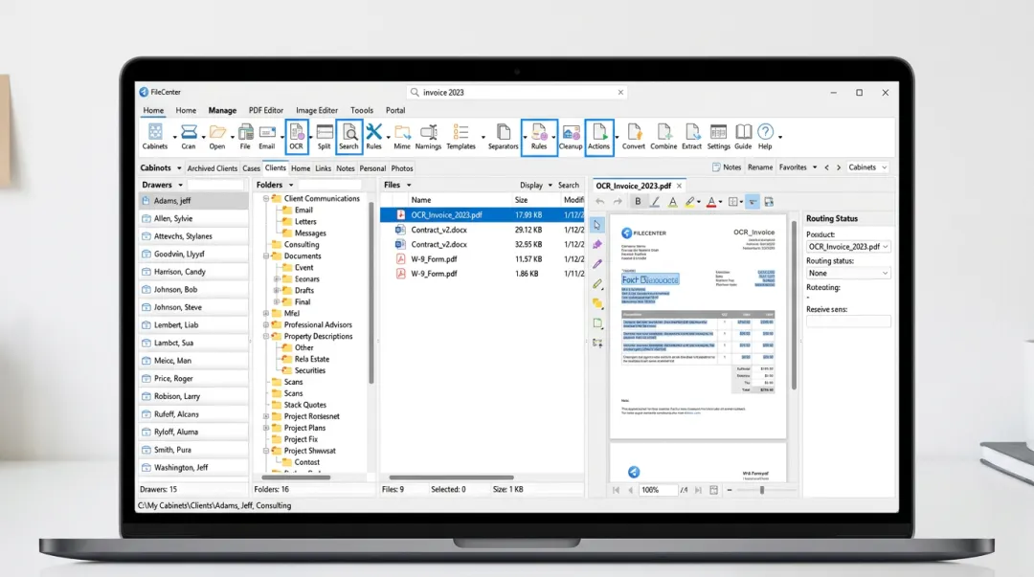
Task: Select the OCR_Invoice_2023.pdf file row
Action: [x=482, y=215]
